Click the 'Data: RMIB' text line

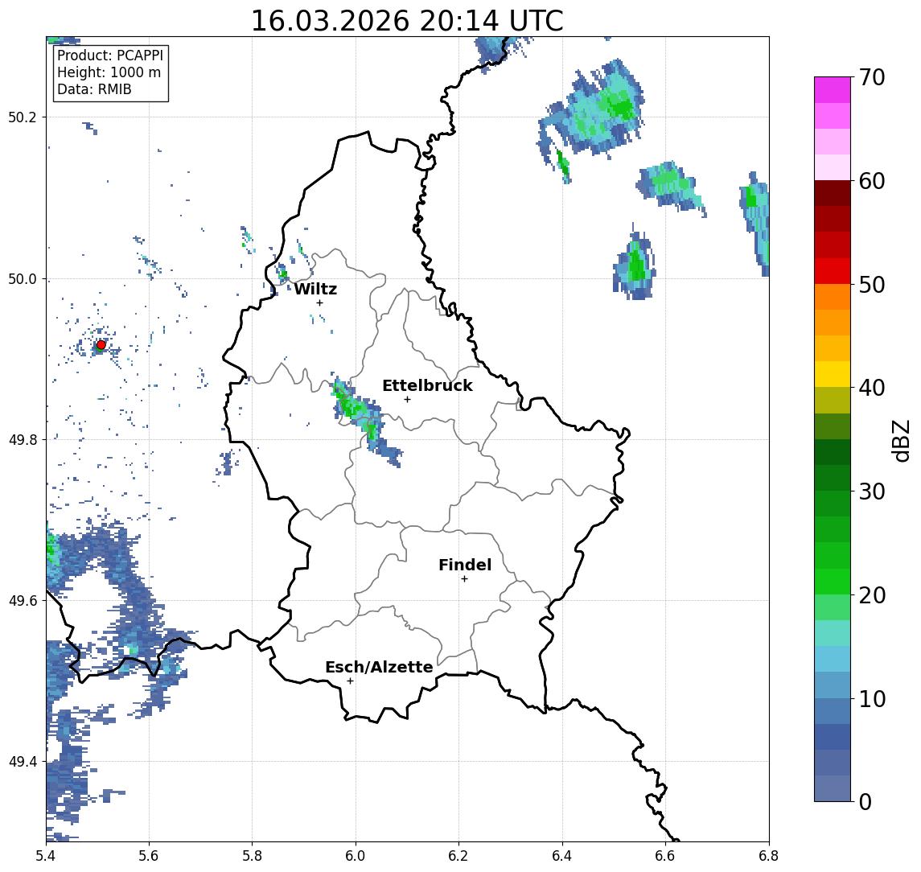coord(94,89)
